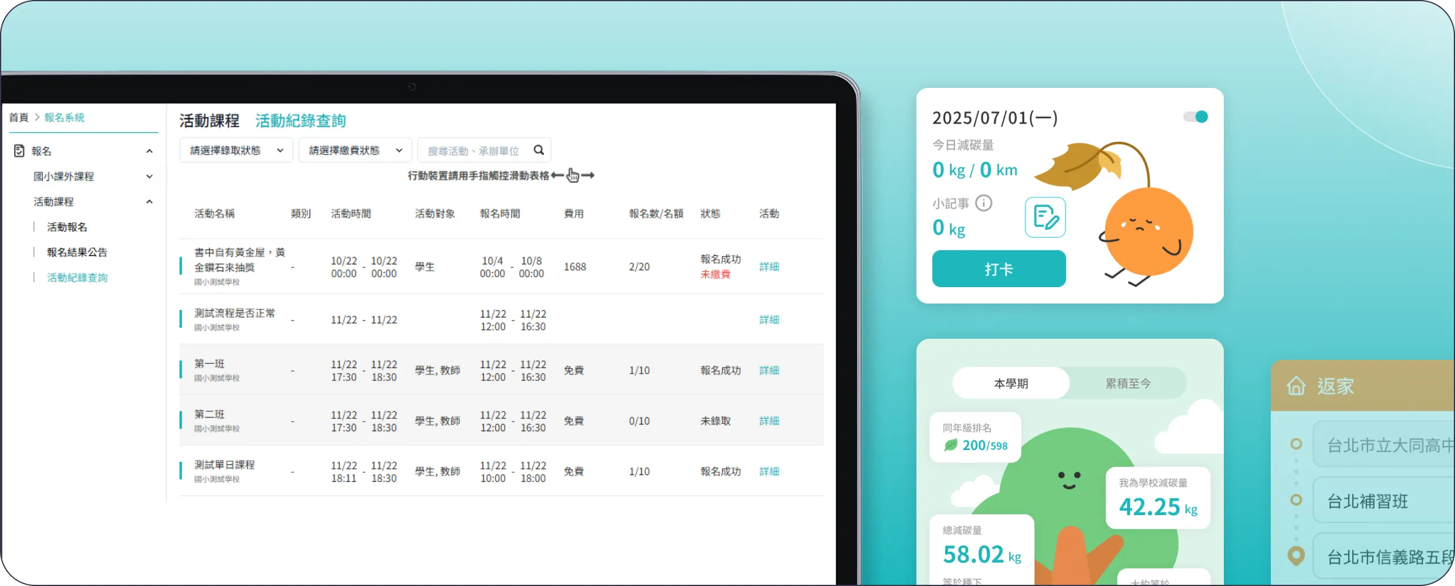Click the swipe hand gesture icon
The width and height of the screenshot is (1455, 586).
[573, 175]
